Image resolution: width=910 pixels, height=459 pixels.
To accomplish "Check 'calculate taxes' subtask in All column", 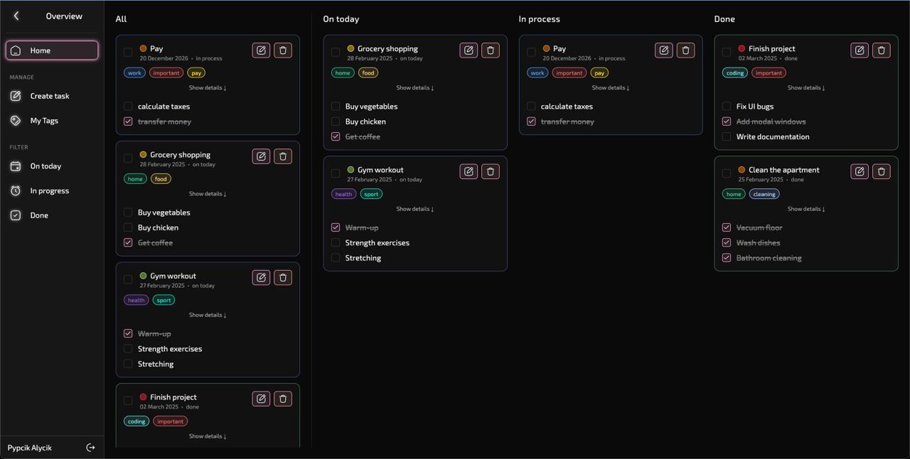I will (x=128, y=107).
